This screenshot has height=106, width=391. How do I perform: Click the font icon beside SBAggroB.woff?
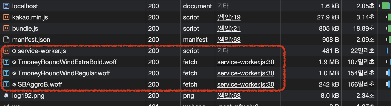6,84
